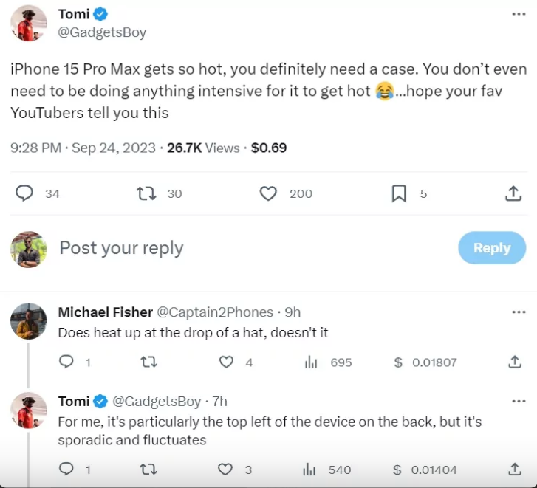537x488 pixels.
Task: Repost Tomi's iPhone 15 Pro Max post
Action: [x=147, y=193]
